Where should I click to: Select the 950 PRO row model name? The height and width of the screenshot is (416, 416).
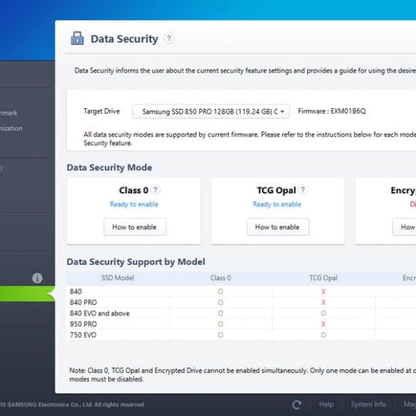[x=83, y=324]
